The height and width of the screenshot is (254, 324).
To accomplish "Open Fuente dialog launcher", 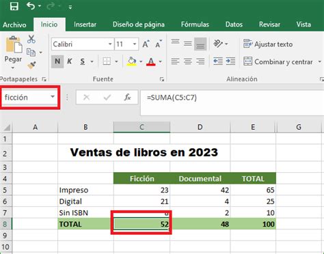I will (x=162, y=79).
